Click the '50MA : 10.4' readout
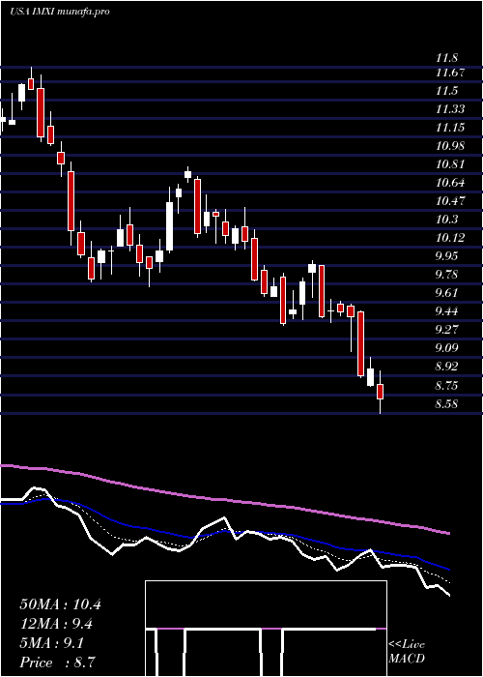This screenshot has width=483, height=677. point(60,604)
